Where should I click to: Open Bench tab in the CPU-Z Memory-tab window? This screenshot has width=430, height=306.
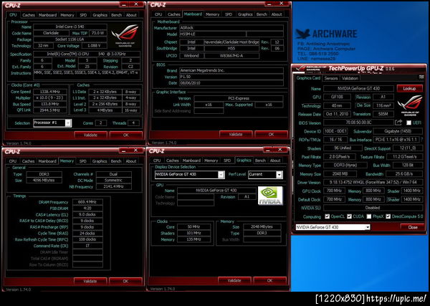click(116, 161)
